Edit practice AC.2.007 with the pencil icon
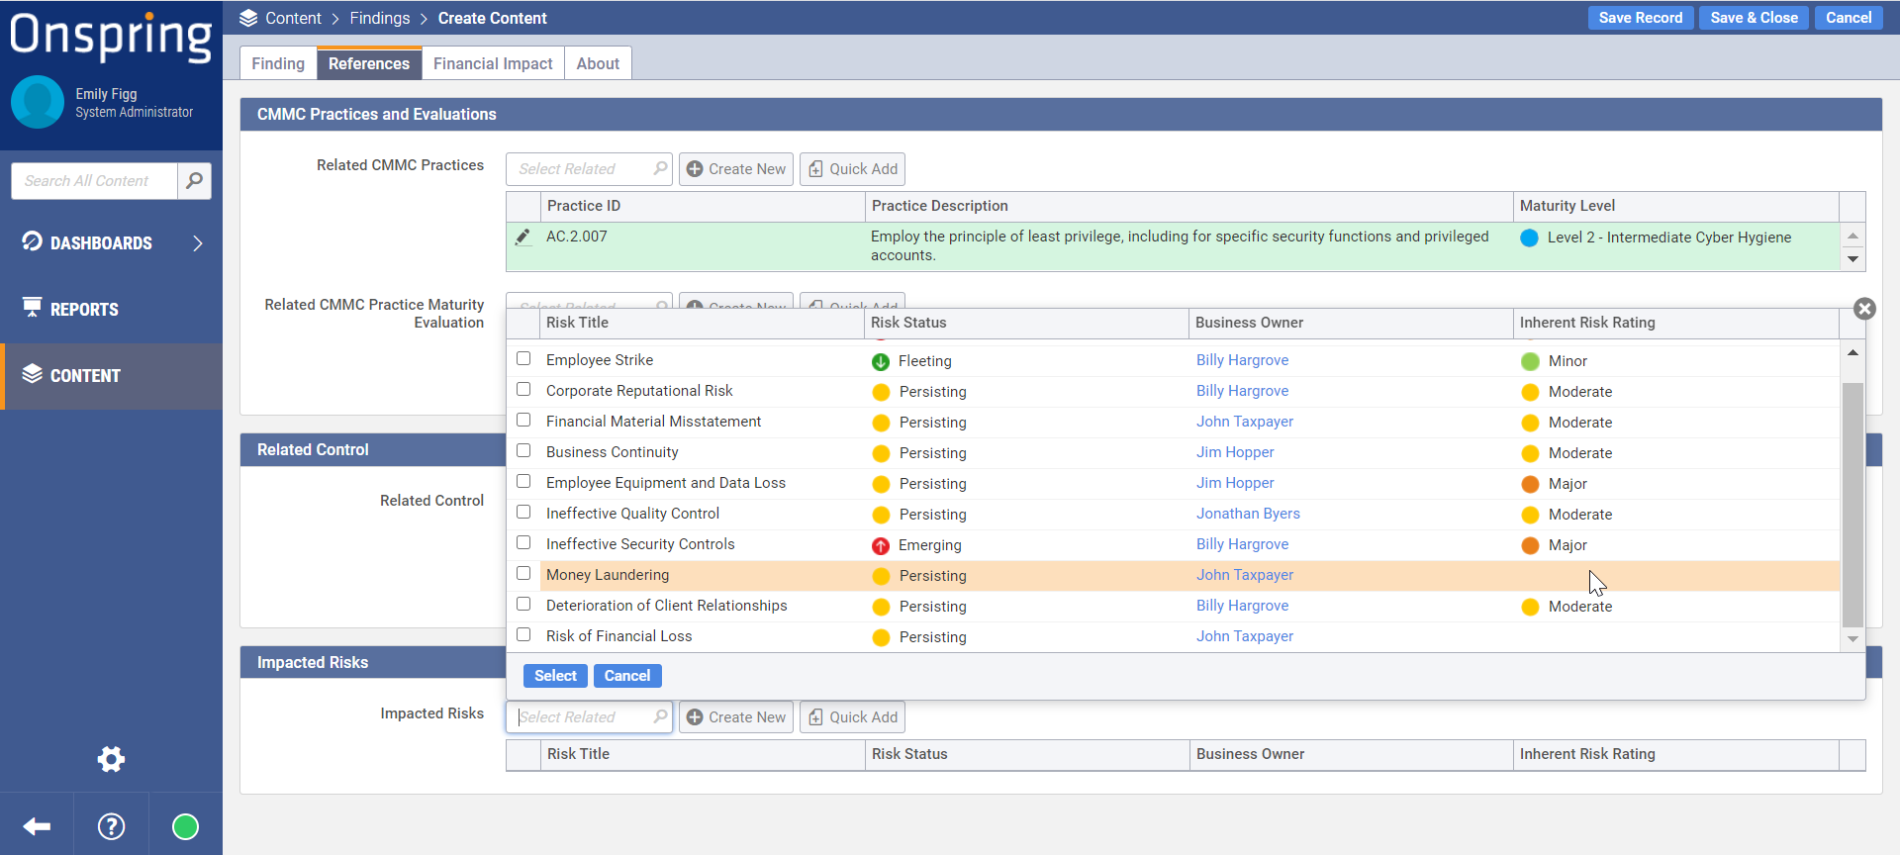The width and height of the screenshot is (1900, 855). 522,237
